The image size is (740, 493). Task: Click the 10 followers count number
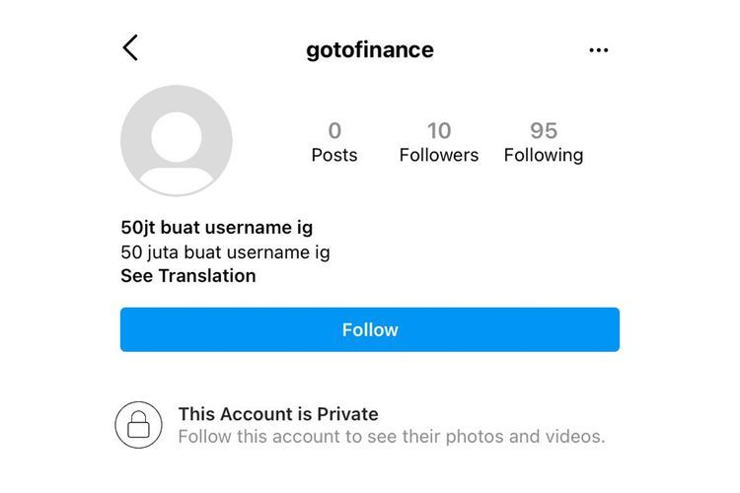coord(439,131)
